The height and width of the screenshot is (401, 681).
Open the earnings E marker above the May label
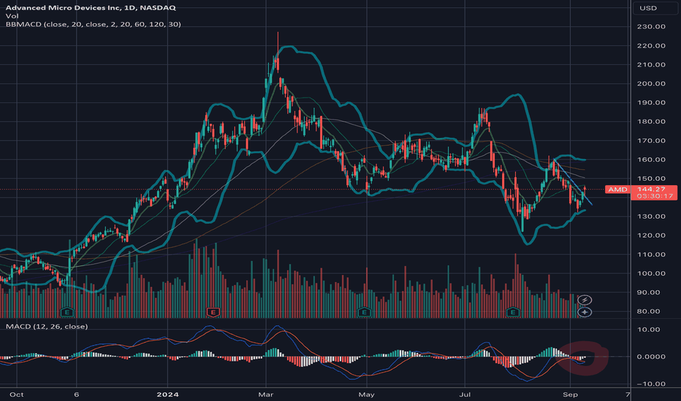364,312
